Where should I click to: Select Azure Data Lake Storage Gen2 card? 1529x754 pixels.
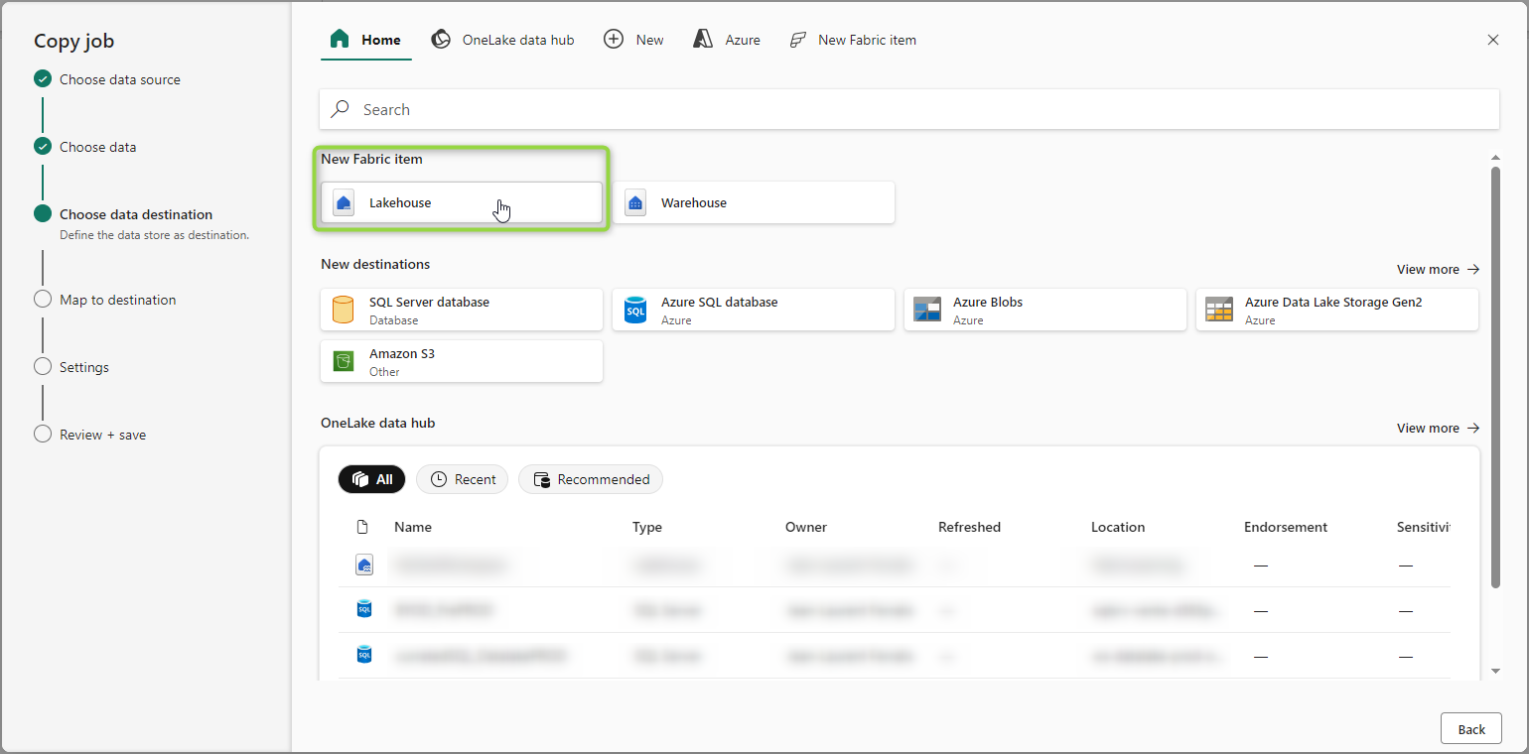pos(1337,310)
